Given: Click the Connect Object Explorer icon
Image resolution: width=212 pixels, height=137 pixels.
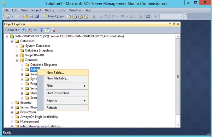Looking at the screenshot, I should [x=24, y=30].
